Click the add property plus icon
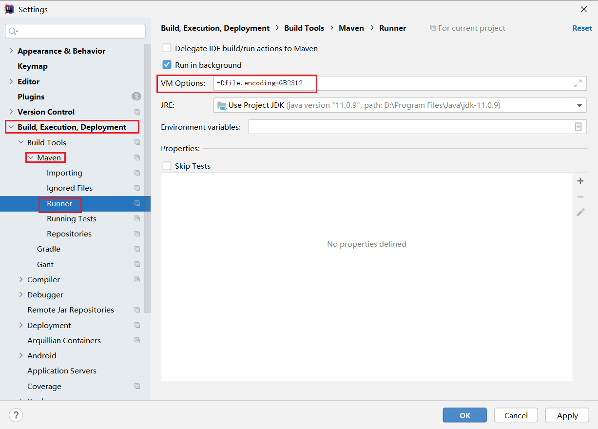The width and height of the screenshot is (598, 429). click(x=580, y=181)
